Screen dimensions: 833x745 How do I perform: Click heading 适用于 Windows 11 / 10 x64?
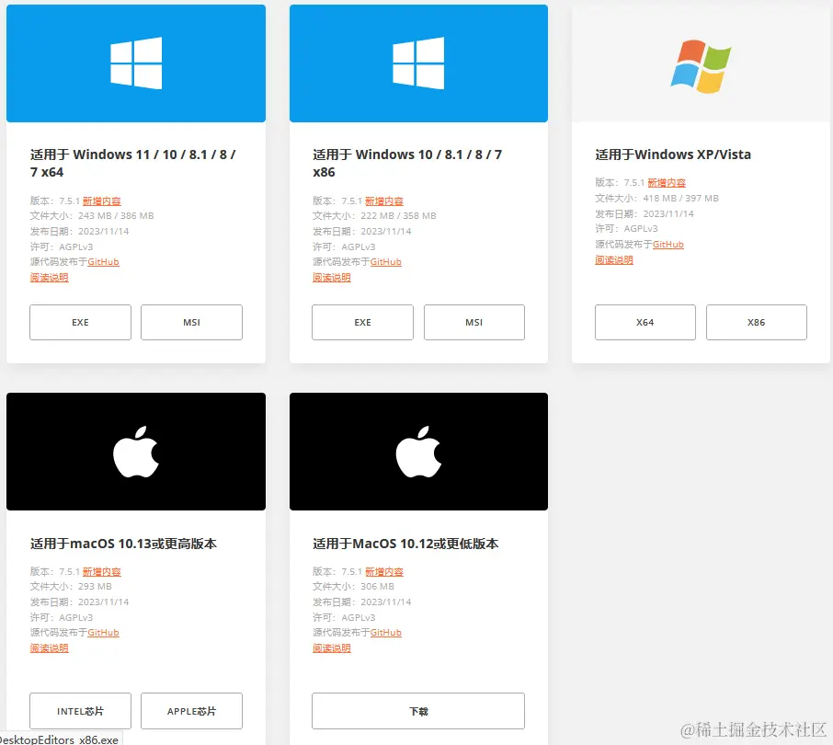(132, 163)
